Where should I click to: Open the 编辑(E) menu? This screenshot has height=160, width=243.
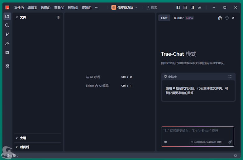(32, 7)
